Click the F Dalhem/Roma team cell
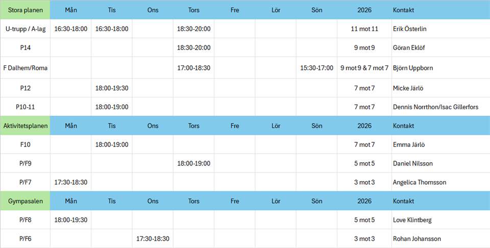 point(25,67)
